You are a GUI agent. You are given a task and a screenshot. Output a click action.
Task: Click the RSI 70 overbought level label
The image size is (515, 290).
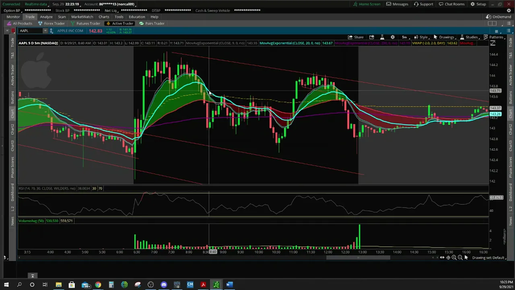pos(100,188)
